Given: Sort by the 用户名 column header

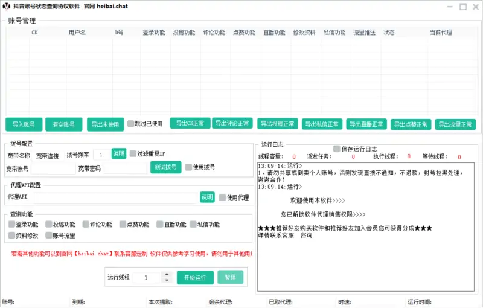Looking at the screenshot, I should point(77,33).
